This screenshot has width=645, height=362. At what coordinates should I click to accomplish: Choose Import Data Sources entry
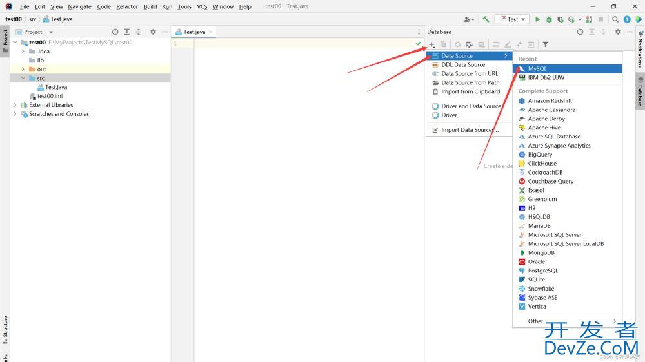pyautogui.click(x=469, y=130)
